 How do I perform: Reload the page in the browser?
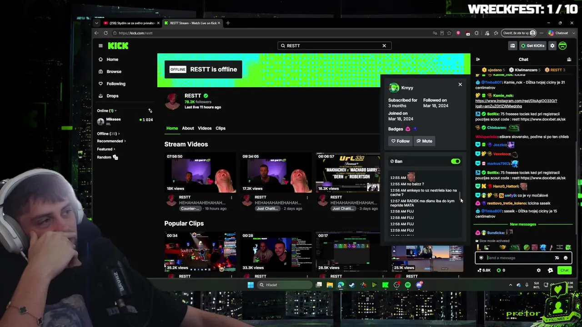click(x=105, y=33)
